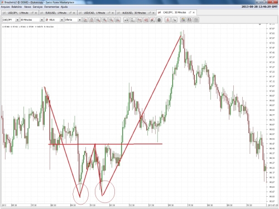
Task: Open the VELA chart type dropdown
Action: click(54, 20)
